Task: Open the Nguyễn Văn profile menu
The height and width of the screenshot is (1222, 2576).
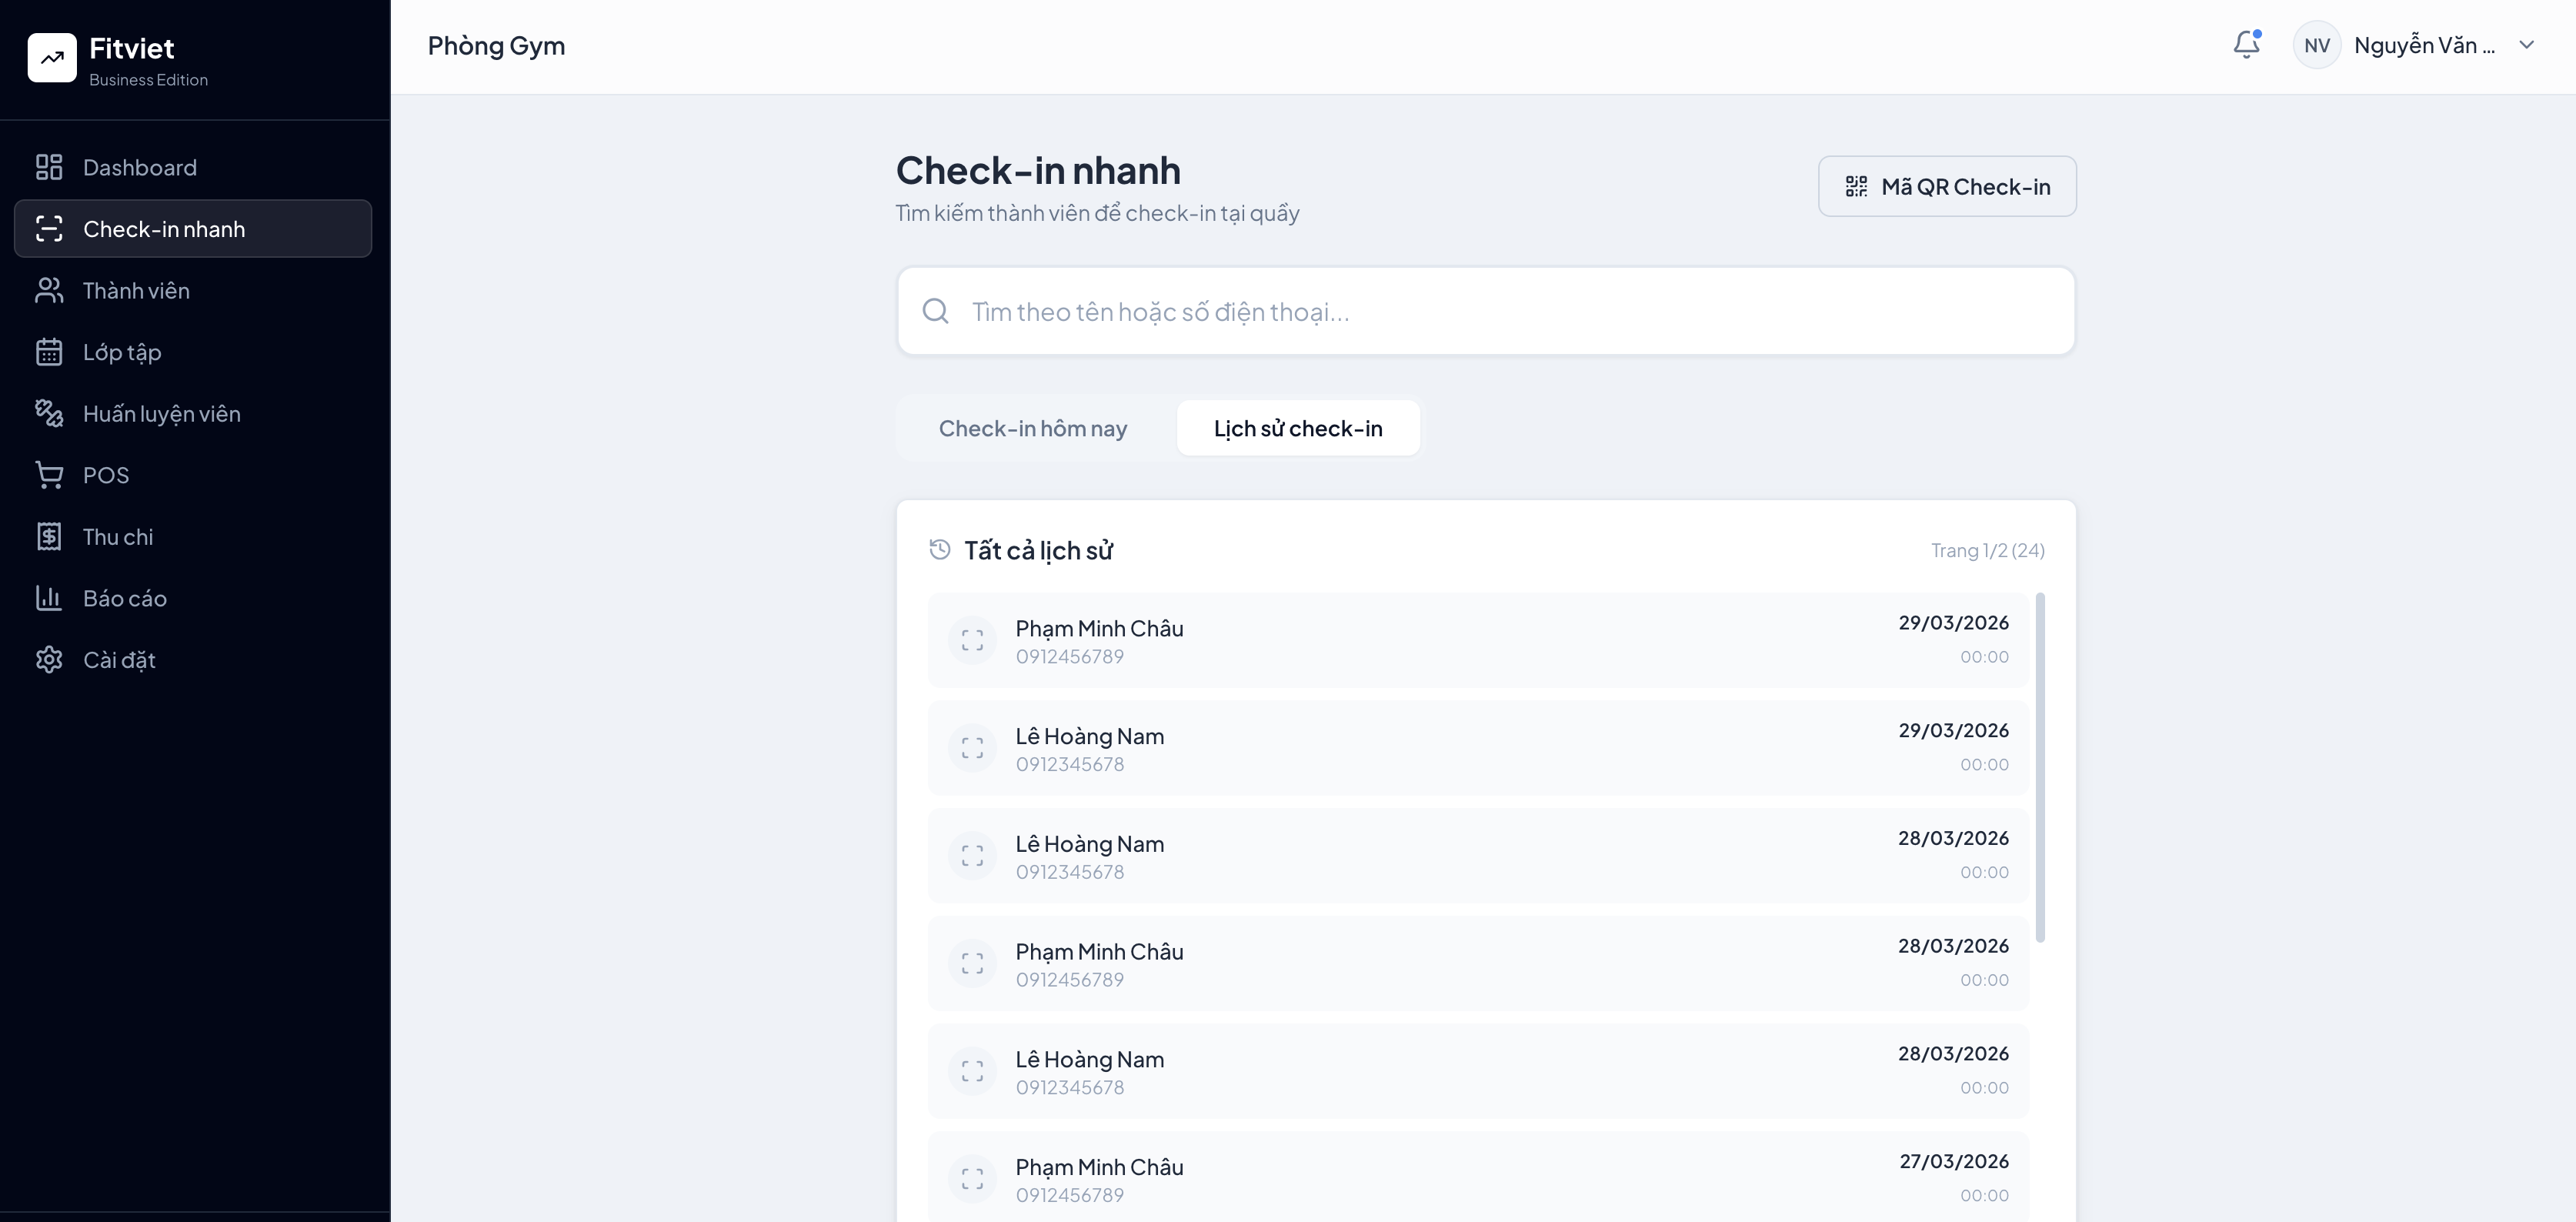Action: click(2424, 45)
